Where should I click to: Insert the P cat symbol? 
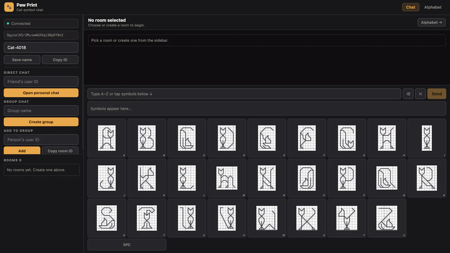347,178
